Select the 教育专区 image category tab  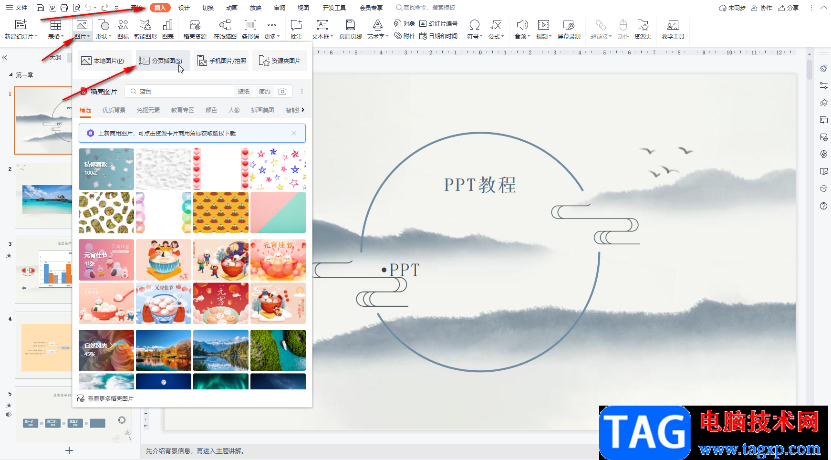tap(183, 110)
